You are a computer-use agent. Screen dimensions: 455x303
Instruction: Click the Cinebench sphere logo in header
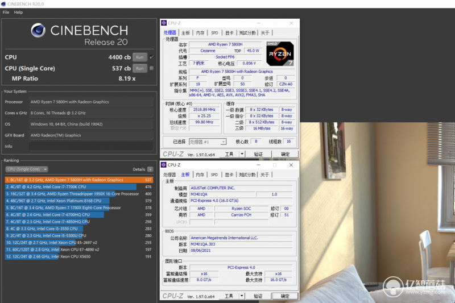pos(38,31)
